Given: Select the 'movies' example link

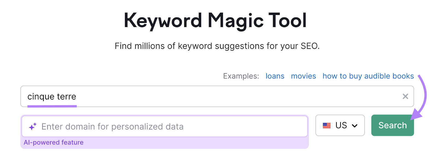Looking at the screenshot, I should point(303,76).
